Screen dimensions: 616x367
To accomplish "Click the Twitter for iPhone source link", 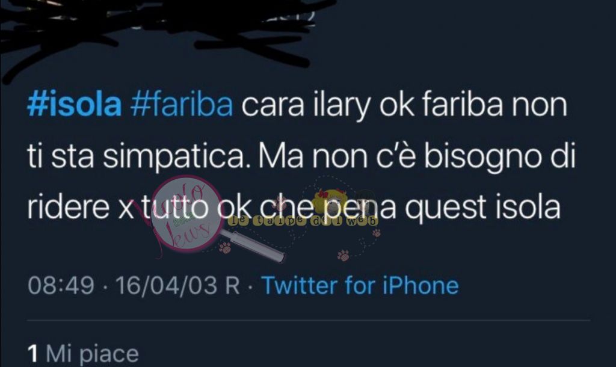I will click(360, 285).
